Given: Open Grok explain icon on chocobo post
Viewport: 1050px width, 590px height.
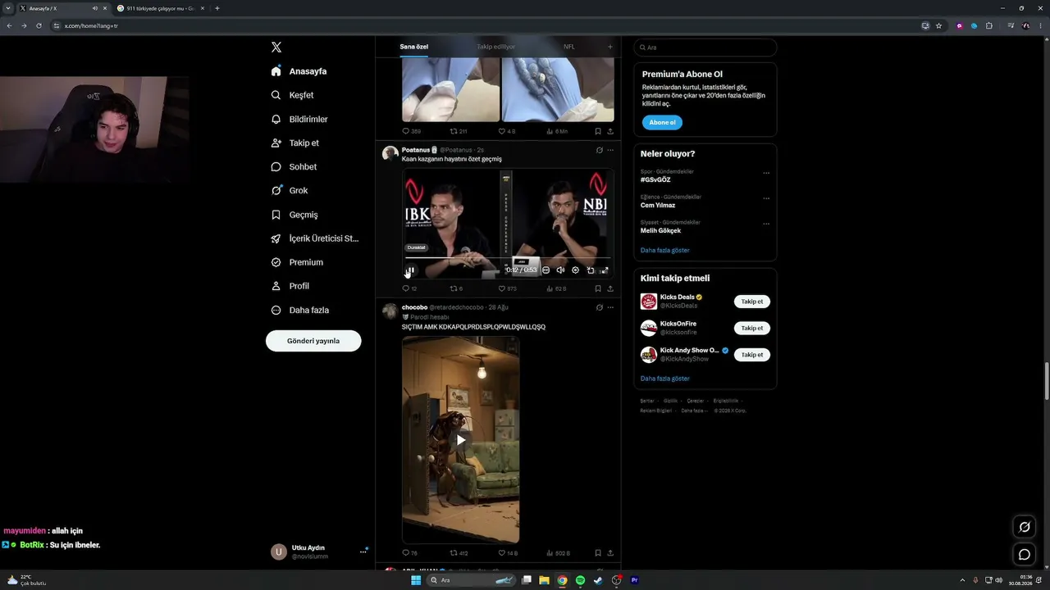Looking at the screenshot, I should click(x=600, y=307).
